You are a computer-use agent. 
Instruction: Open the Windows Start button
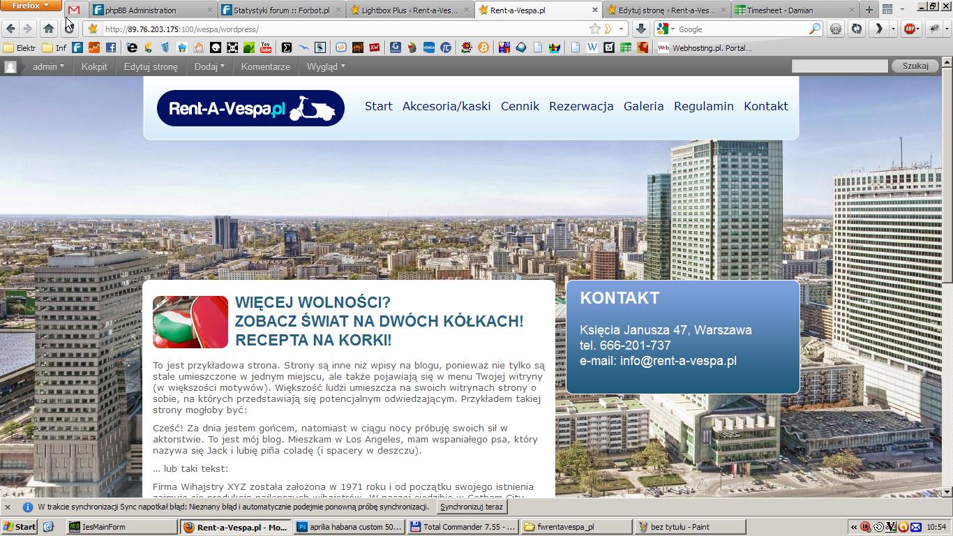click(19, 527)
